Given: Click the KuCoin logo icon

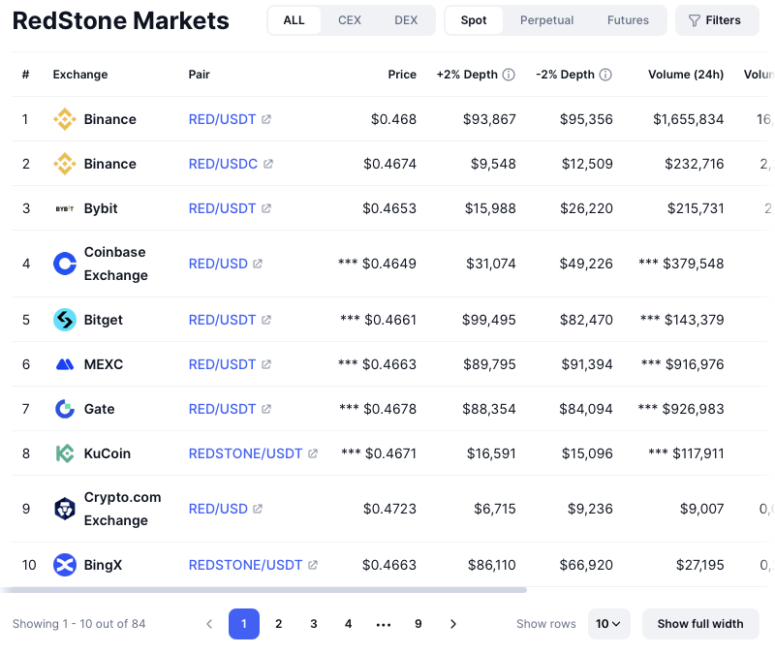Looking at the screenshot, I should [x=65, y=453].
